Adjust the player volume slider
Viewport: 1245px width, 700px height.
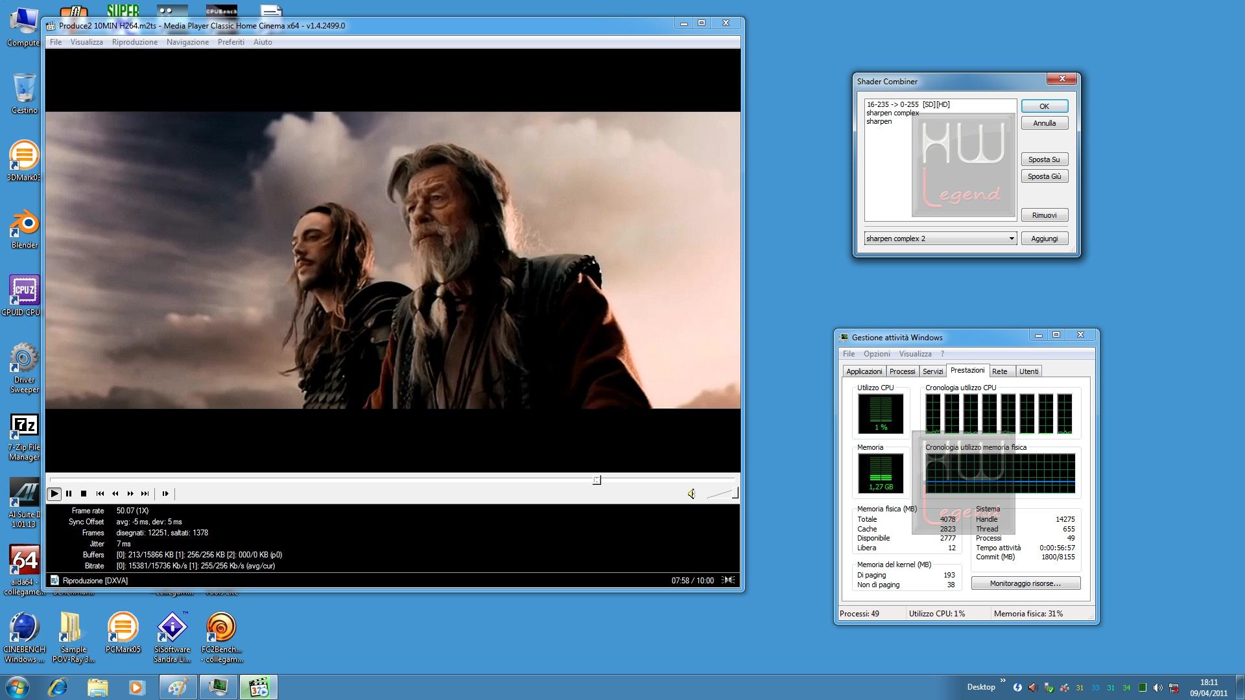722,494
